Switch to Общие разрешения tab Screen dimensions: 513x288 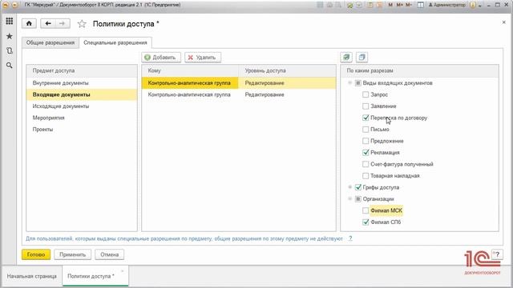point(50,42)
